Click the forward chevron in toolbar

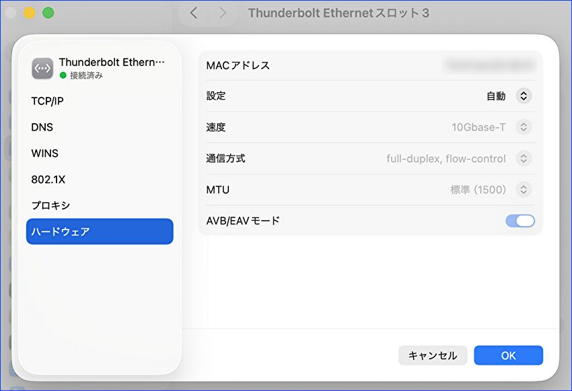pyautogui.click(x=223, y=13)
